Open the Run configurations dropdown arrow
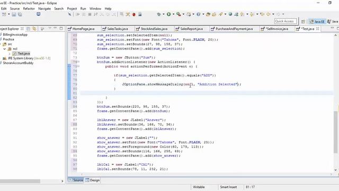This screenshot has height=191, width=339. pyautogui.click(x=173, y=14)
